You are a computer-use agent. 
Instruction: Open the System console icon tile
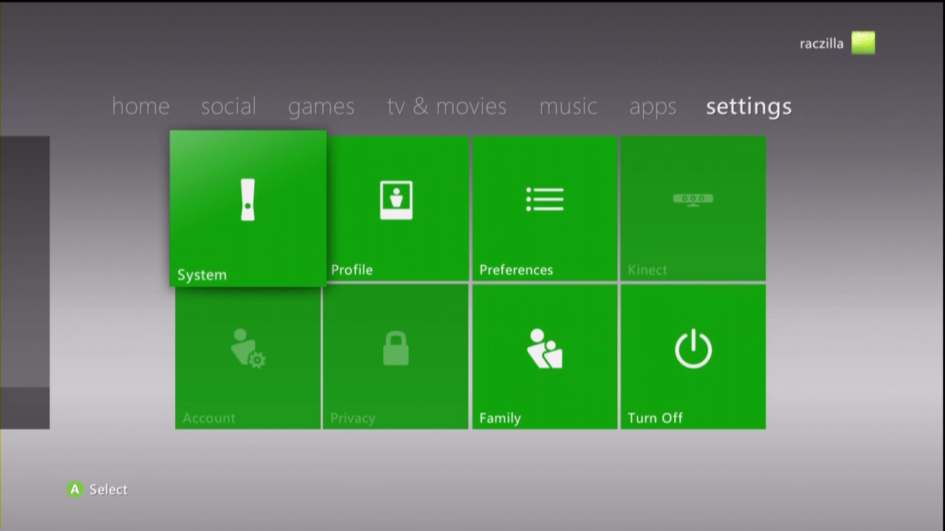click(247, 200)
